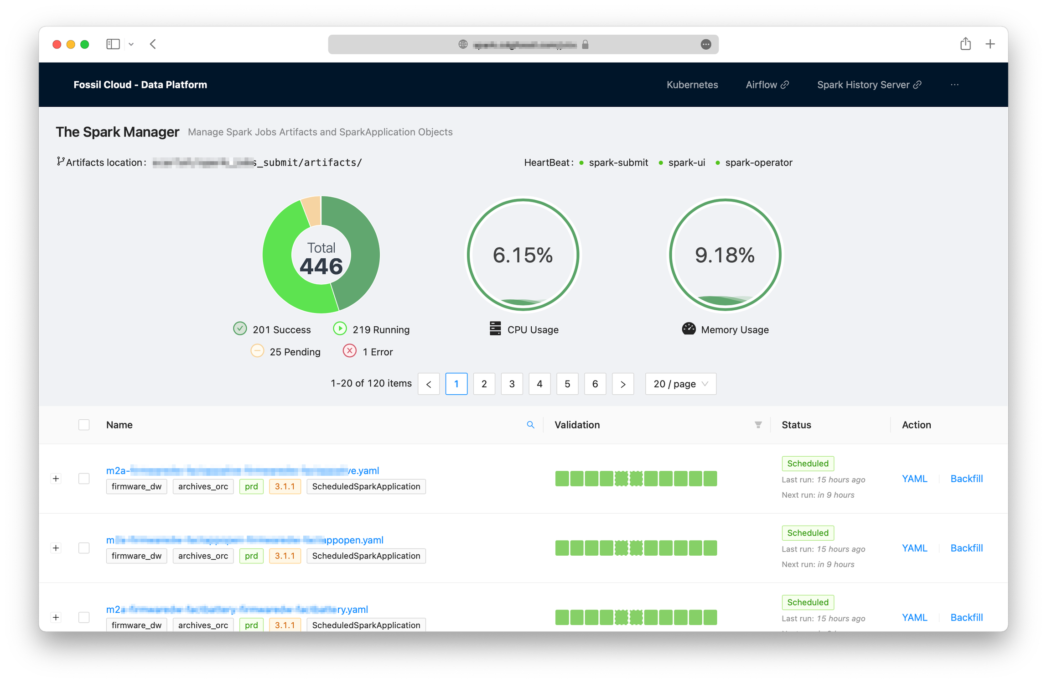1047x683 pixels.
Task: Click the Memory Usage speedometer icon
Action: pos(688,329)
